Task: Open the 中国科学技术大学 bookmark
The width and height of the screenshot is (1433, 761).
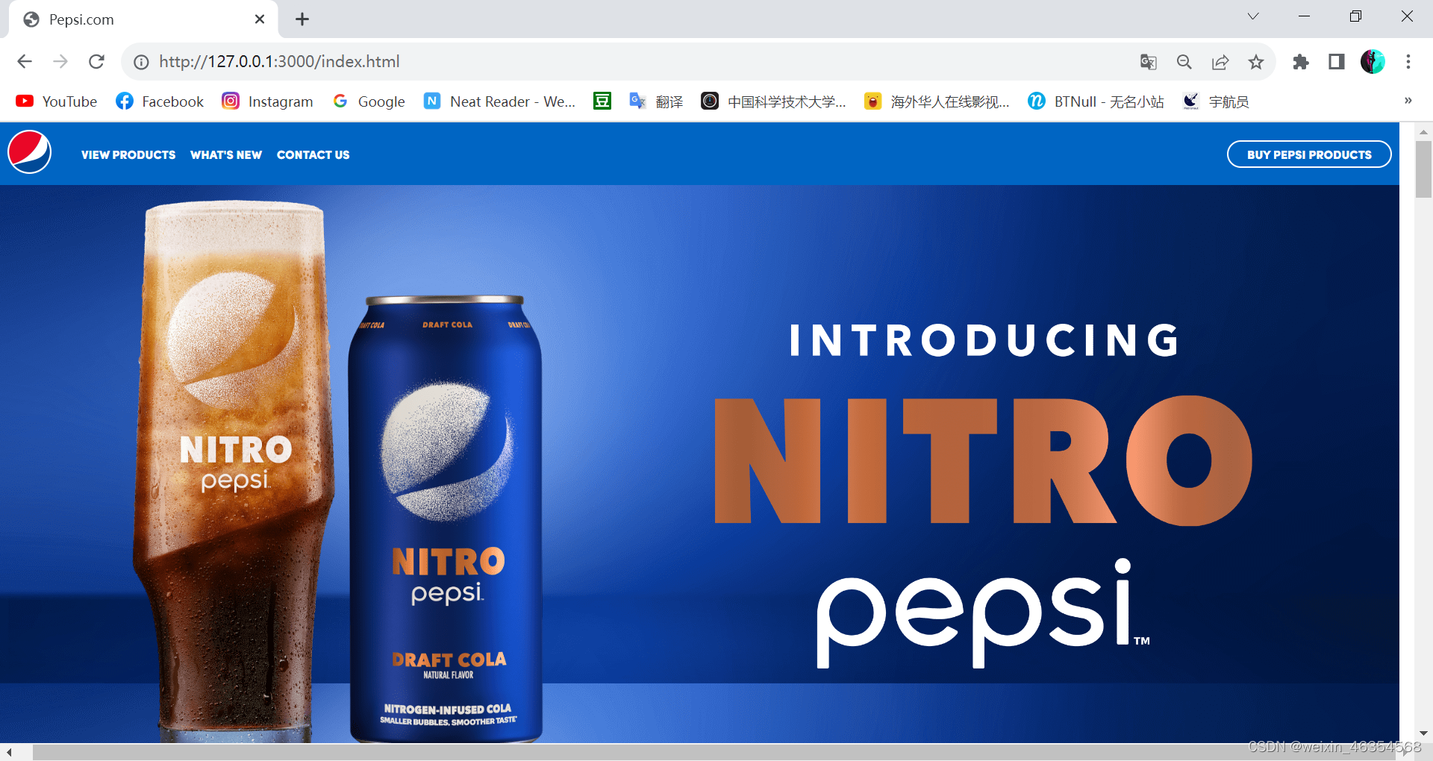Action: [x=773, y=101]
